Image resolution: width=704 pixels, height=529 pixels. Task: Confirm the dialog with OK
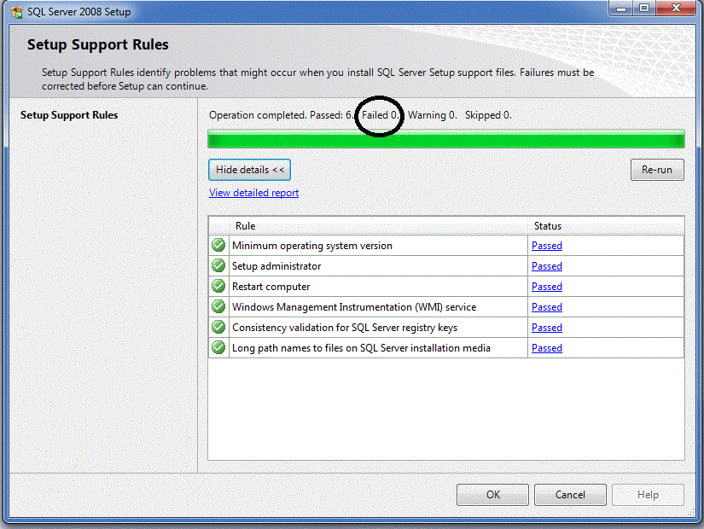tap(492, 494)
